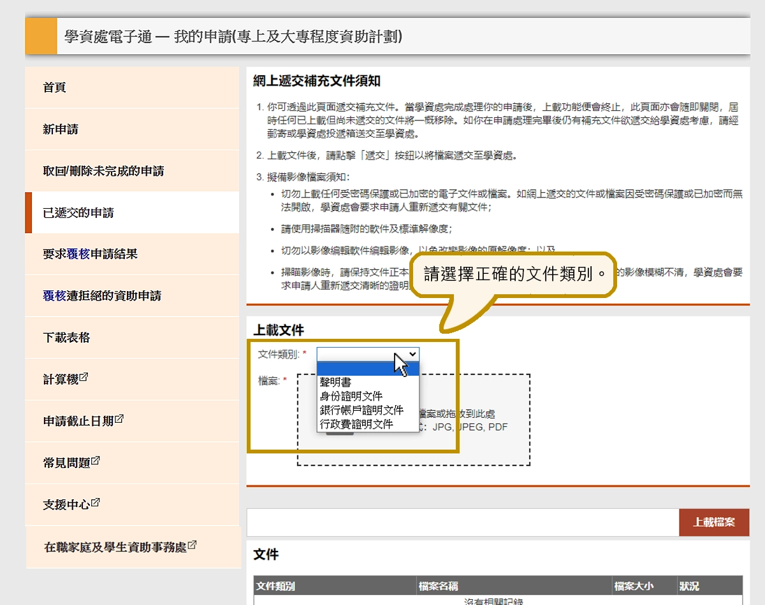Choose 身份證明文件 in the dropdown list
This screenshot has width=765, height=605.
click(351, 396)
